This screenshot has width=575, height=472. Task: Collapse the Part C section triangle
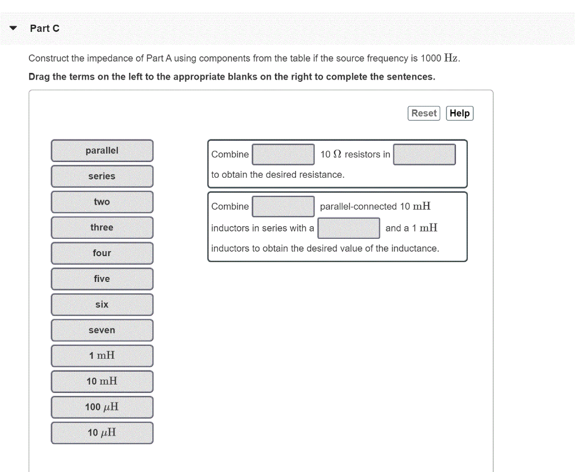tap(12, 27)
